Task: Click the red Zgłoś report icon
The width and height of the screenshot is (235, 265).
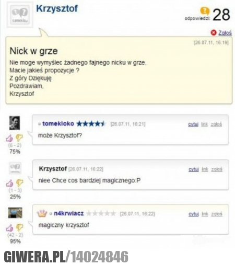Action: [x=214, y=32]
